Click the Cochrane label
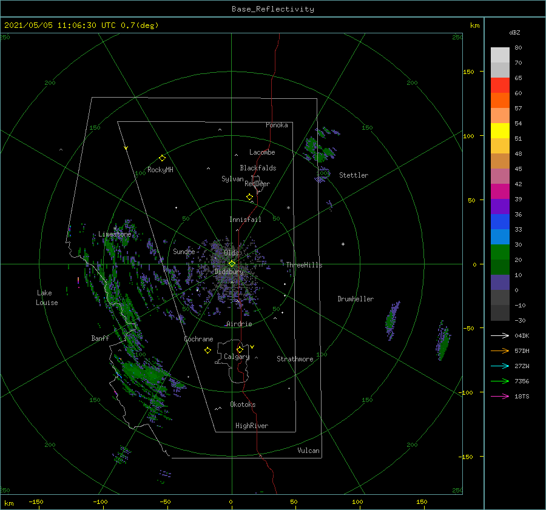This screenshot has width=546, height=510. tap(198, 339)
